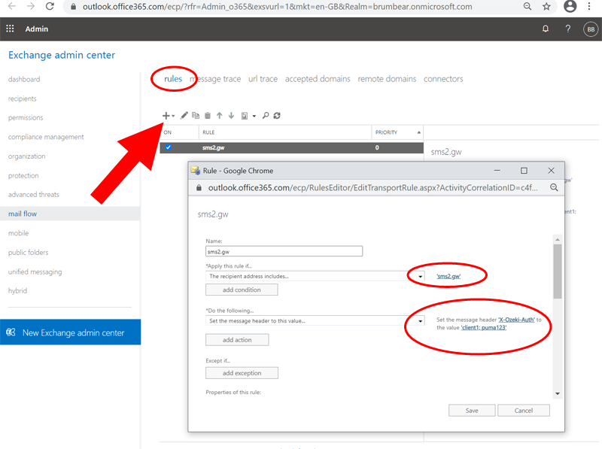This screenshot has width=602, height=449.
Task: Click the add condition button
Action: [242, 290]
